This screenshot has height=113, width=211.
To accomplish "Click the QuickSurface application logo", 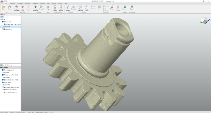I will click(x=2, y=2).
